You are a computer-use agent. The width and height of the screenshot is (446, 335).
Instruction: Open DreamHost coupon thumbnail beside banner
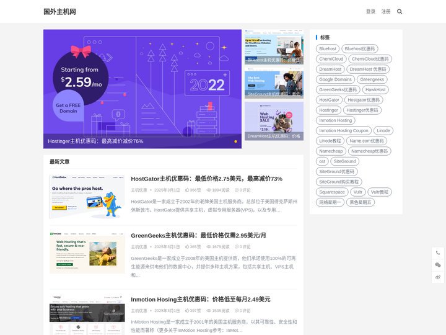click(x=274, y=121)
